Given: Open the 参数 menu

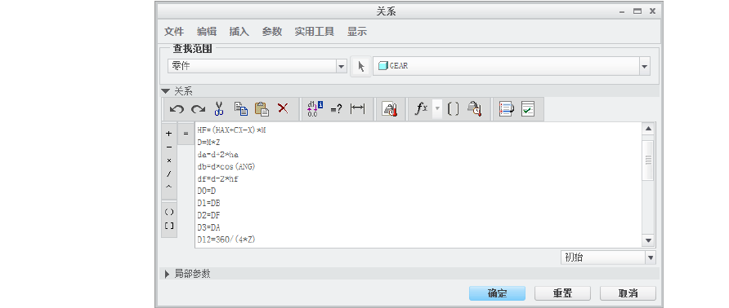Looking at the screenshot, I should [272, 32].
